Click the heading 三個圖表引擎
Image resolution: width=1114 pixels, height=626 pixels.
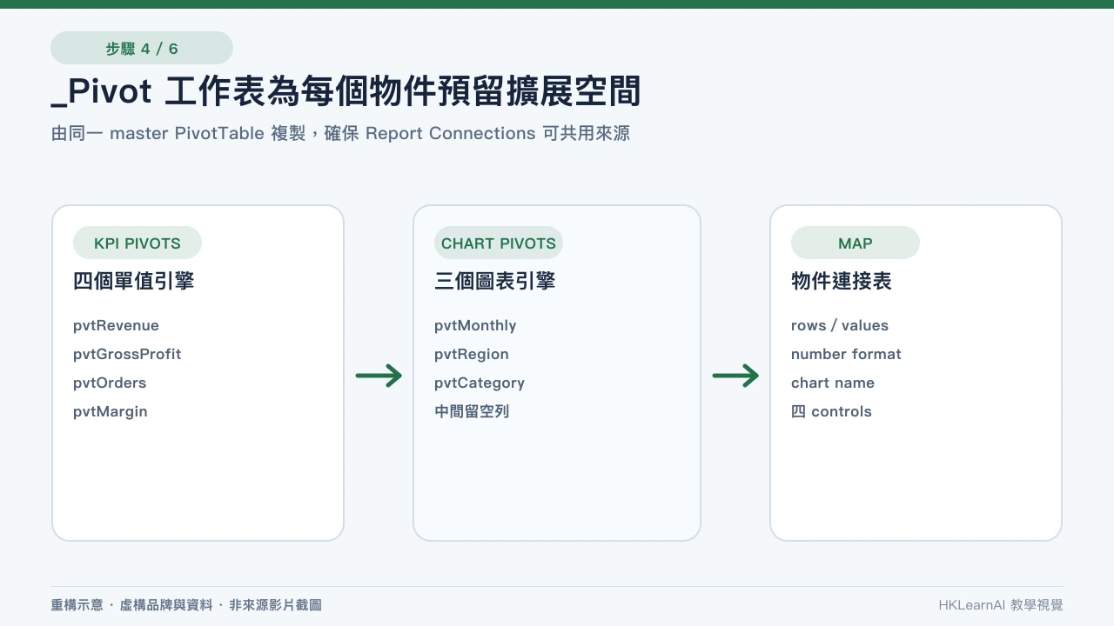494,281
